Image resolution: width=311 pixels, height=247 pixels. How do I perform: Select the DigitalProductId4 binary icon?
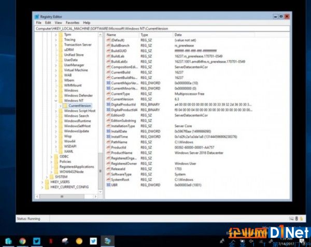[x=108, y=110]
